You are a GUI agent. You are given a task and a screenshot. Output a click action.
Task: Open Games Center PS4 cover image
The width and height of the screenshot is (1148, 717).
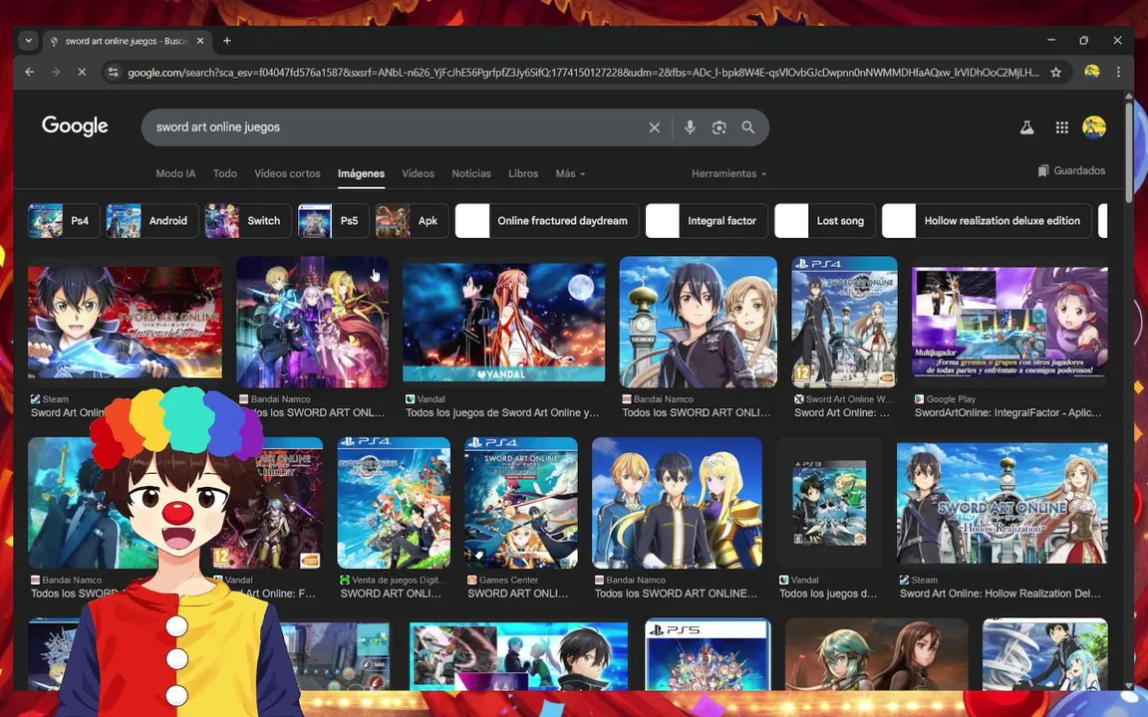click(x=520, y=503)
